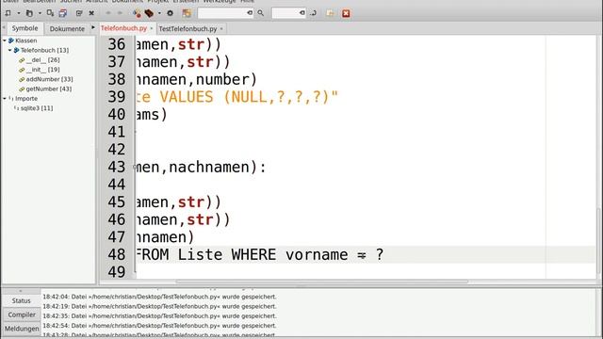Viewport: 603px width, 339px height.
Task: Open the Compiler message tab
Action: 22,315
